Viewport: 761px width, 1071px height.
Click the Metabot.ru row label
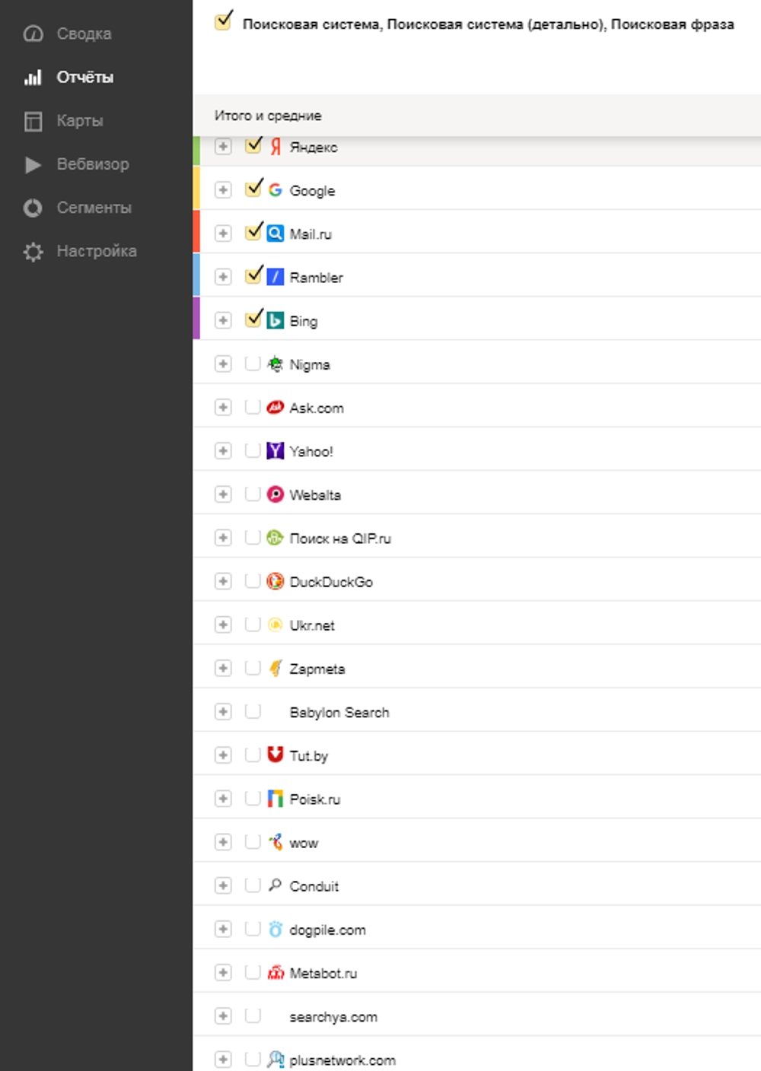click(x=323, y=973)
